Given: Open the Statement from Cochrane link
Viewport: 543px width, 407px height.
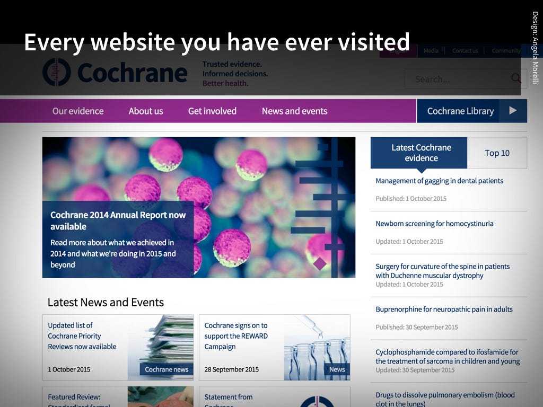Looking at the screenshot, I should point(228,401).
